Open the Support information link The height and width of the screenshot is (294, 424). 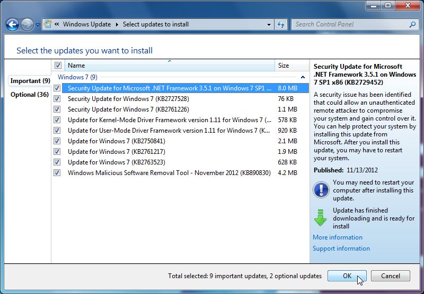pyautogui.click(x=341, y=249)
